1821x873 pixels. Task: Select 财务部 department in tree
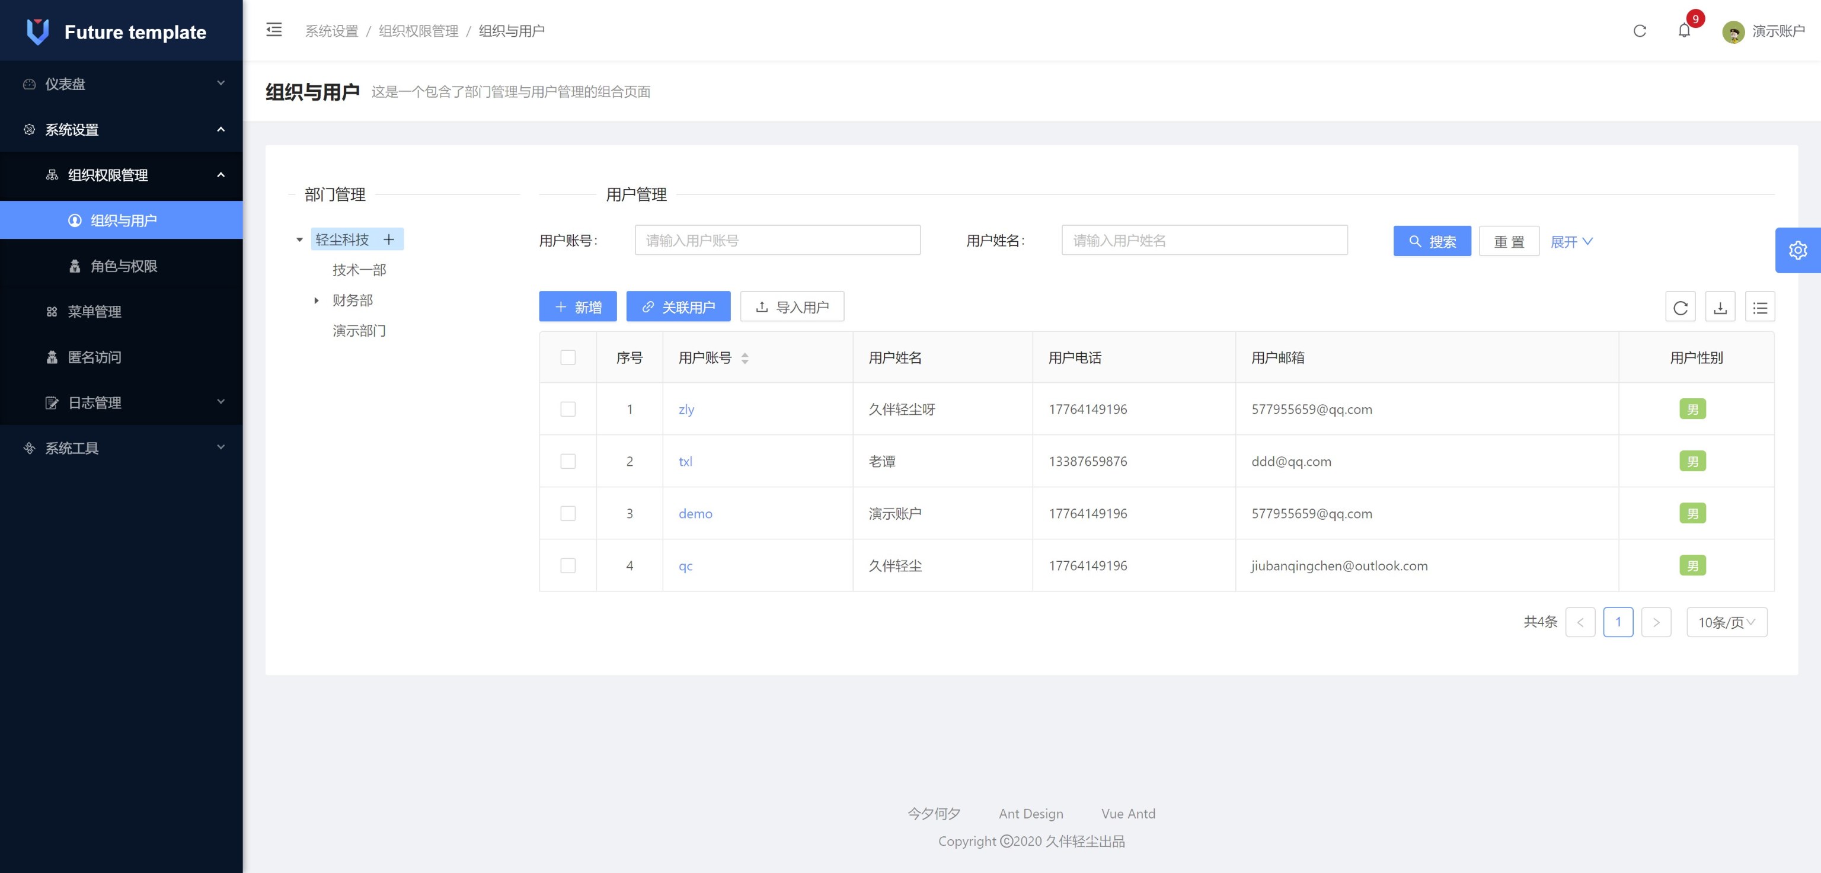point(353,300)
